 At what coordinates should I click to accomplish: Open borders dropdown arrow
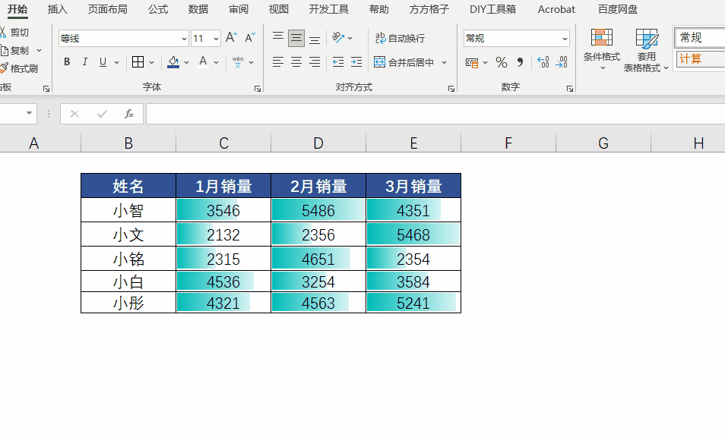click(x=151, y=62)
